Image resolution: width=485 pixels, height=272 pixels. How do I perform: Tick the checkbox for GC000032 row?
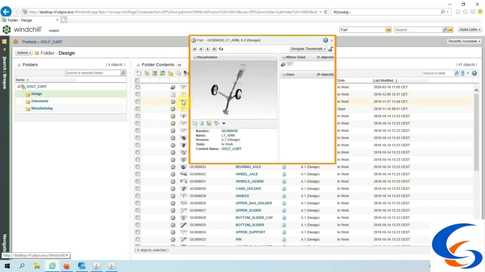(138, 174)
